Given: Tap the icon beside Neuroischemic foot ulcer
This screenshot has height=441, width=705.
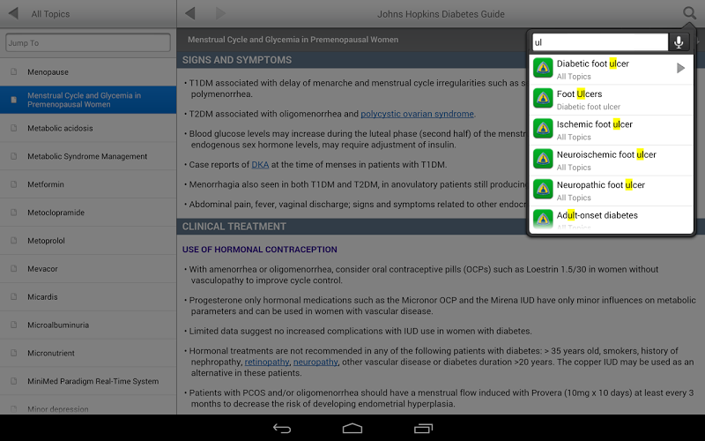Looking at the screenshot, I should coord(543,159).
